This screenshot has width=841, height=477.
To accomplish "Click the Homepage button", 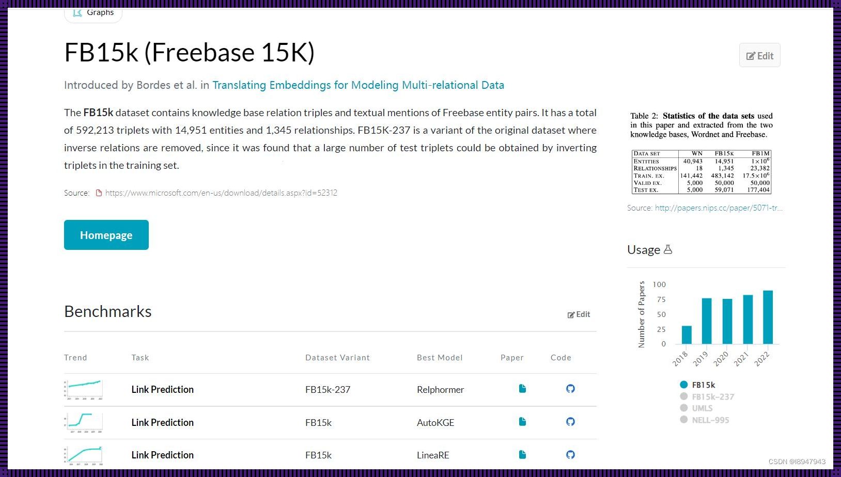I will coord(106,235).
